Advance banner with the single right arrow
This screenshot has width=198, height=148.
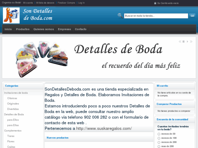tap(187, 42)
